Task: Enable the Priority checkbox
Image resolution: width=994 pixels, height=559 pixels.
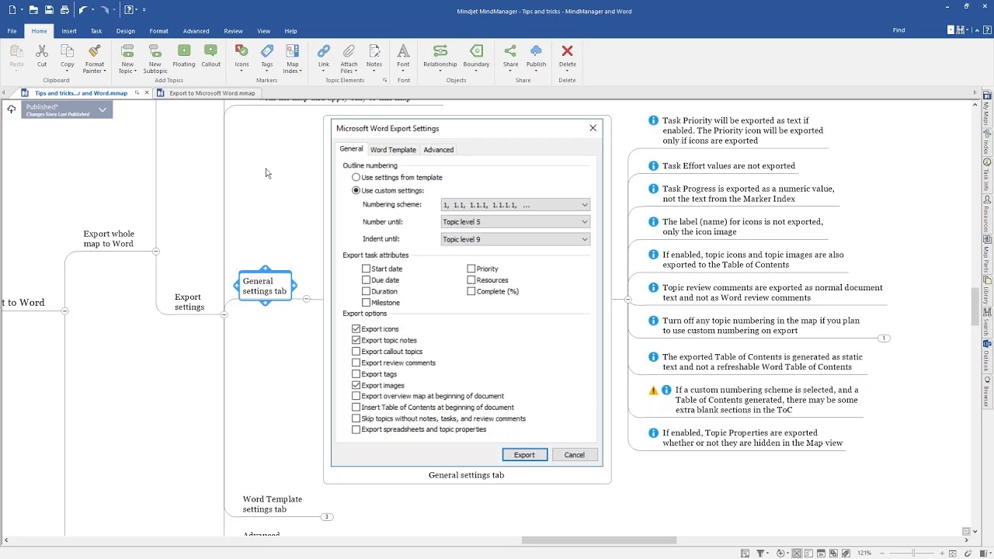Action: (471, 269)
